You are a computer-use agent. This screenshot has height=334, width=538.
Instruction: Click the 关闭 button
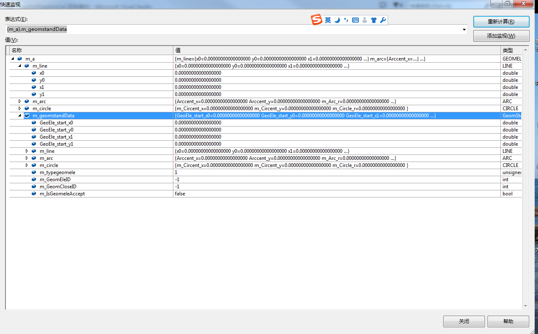click(464, 321)
